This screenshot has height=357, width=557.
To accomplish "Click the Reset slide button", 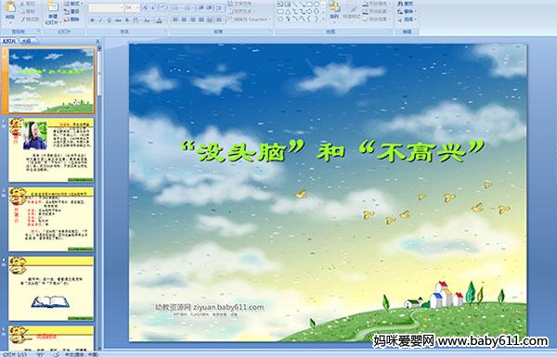I will click(72, 12).
